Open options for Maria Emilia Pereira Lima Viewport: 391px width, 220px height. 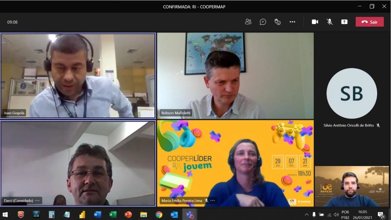click(213, 201)
